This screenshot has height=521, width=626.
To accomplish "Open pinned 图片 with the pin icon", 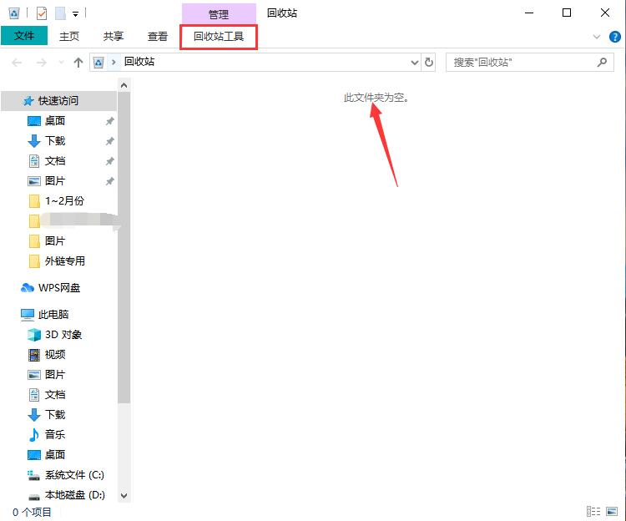I will (55, 181).
